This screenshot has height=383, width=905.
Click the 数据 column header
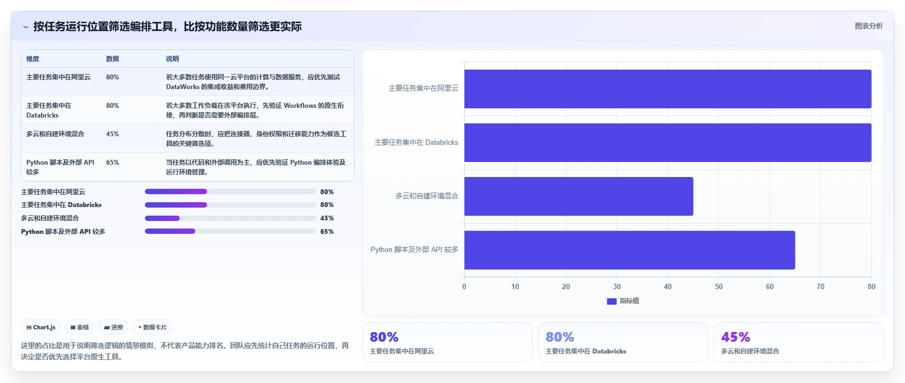pyautogui.click(x=112, y=59)
